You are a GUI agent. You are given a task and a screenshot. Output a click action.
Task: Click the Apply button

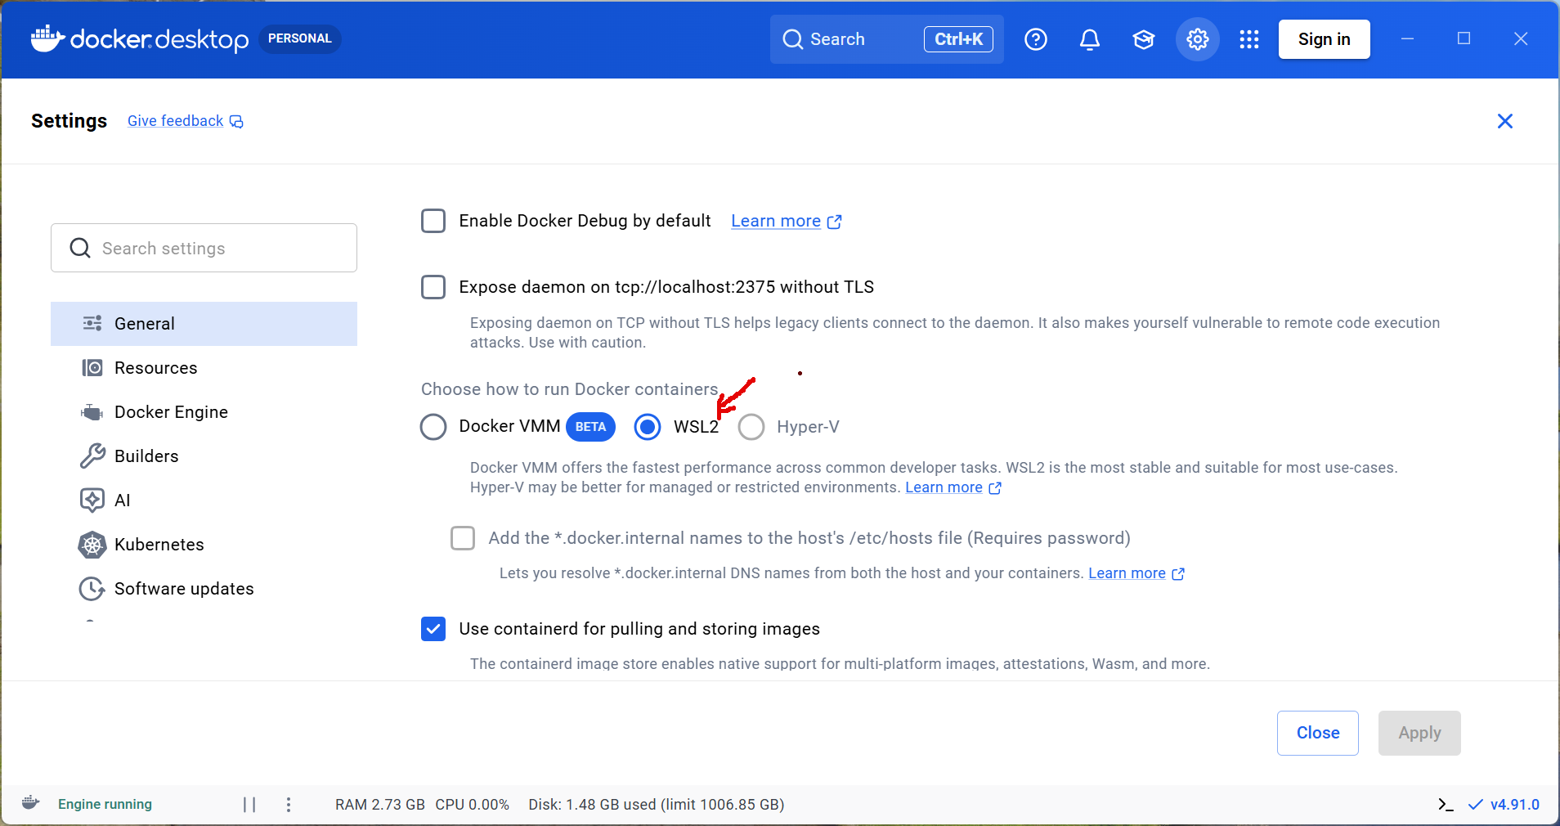coord(1419,733)
